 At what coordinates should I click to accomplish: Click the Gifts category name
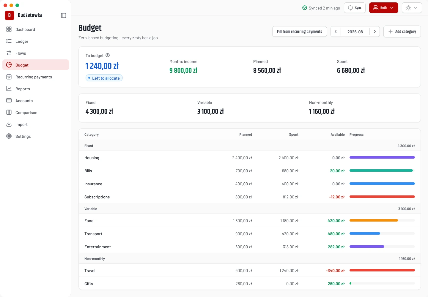click(x=89, y=284)
